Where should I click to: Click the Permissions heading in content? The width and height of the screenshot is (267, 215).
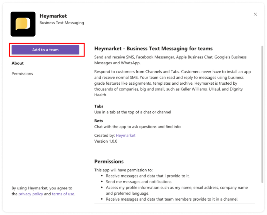(x=109, y=162)
